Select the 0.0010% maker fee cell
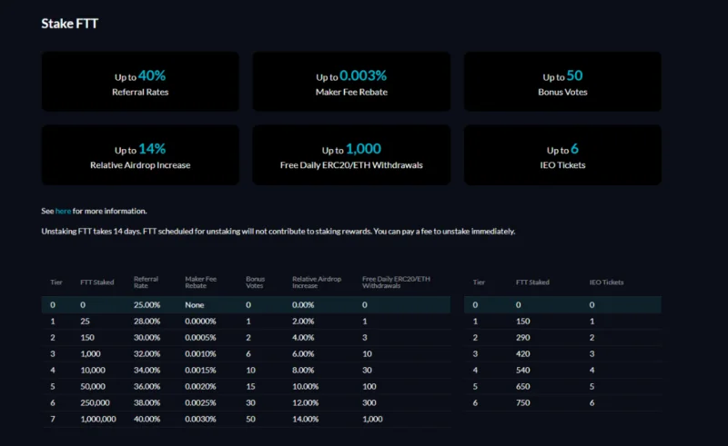The image size is (728, 446). click(200, 353)
